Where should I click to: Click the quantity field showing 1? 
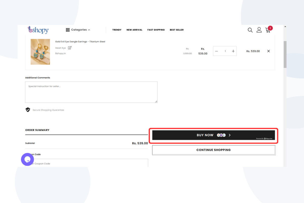coord(225,51)
